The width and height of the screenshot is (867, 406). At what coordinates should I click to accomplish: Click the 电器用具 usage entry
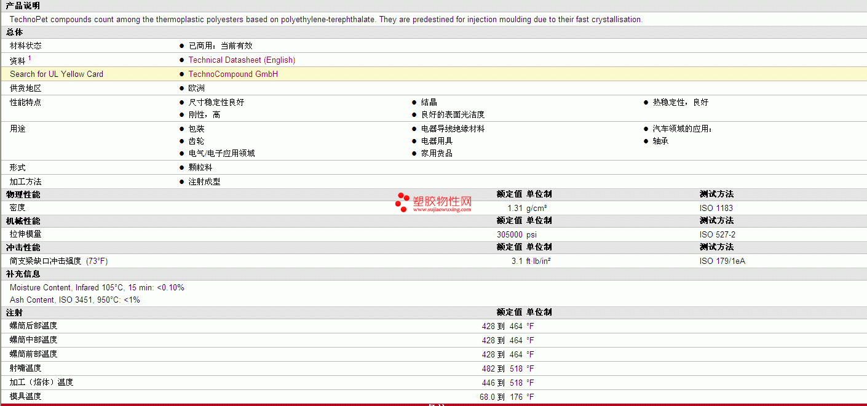click(x=437, y=141)
